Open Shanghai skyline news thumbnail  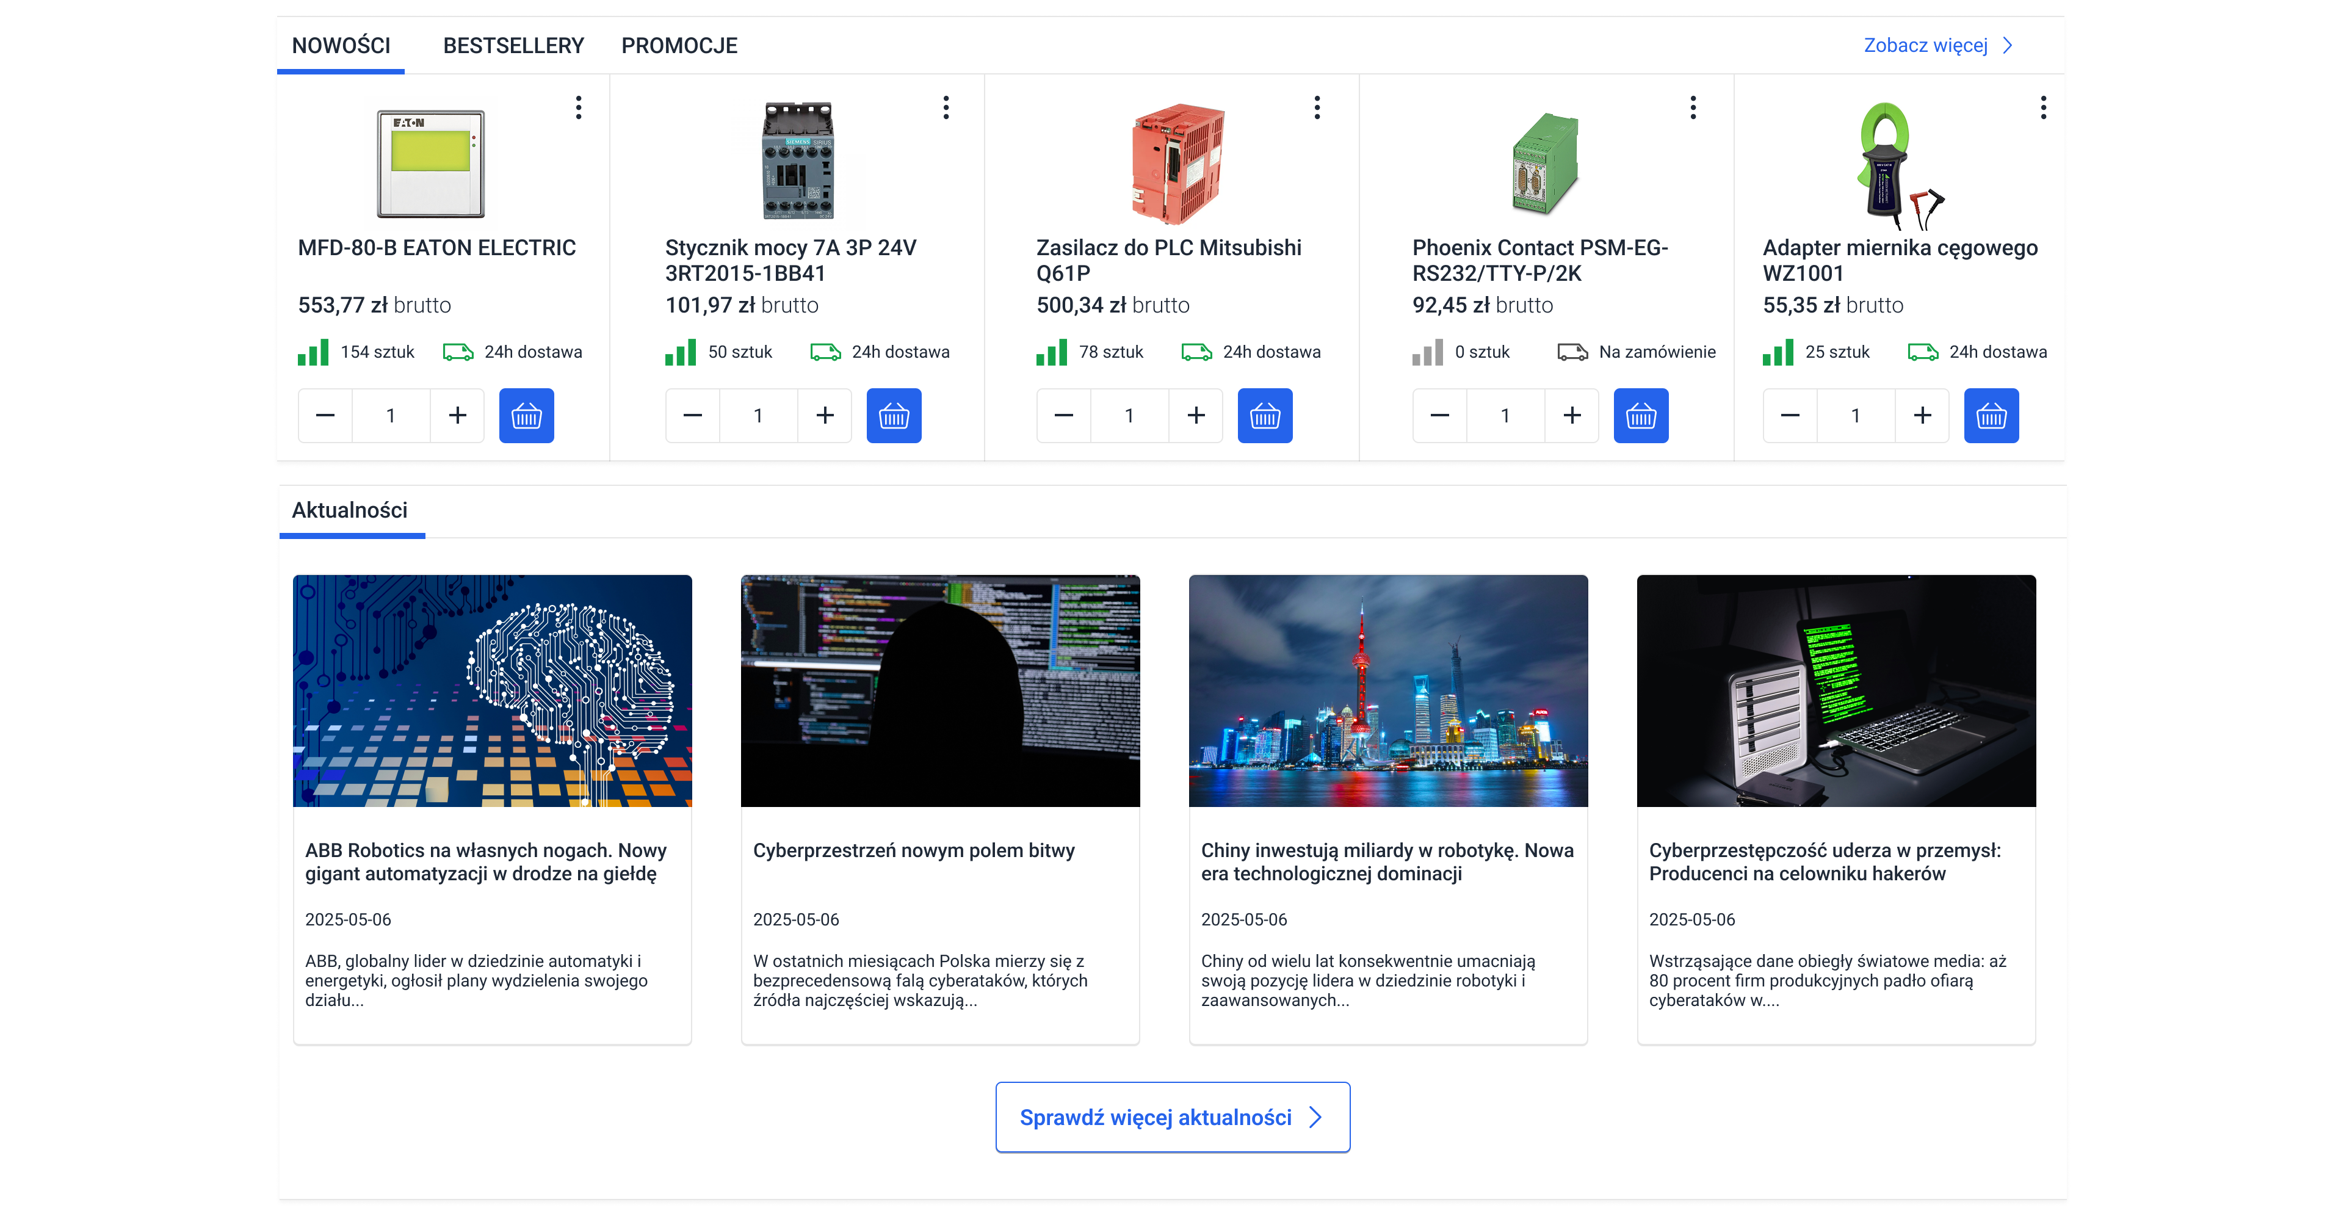pyautogui.click(x=1387, y=690)
